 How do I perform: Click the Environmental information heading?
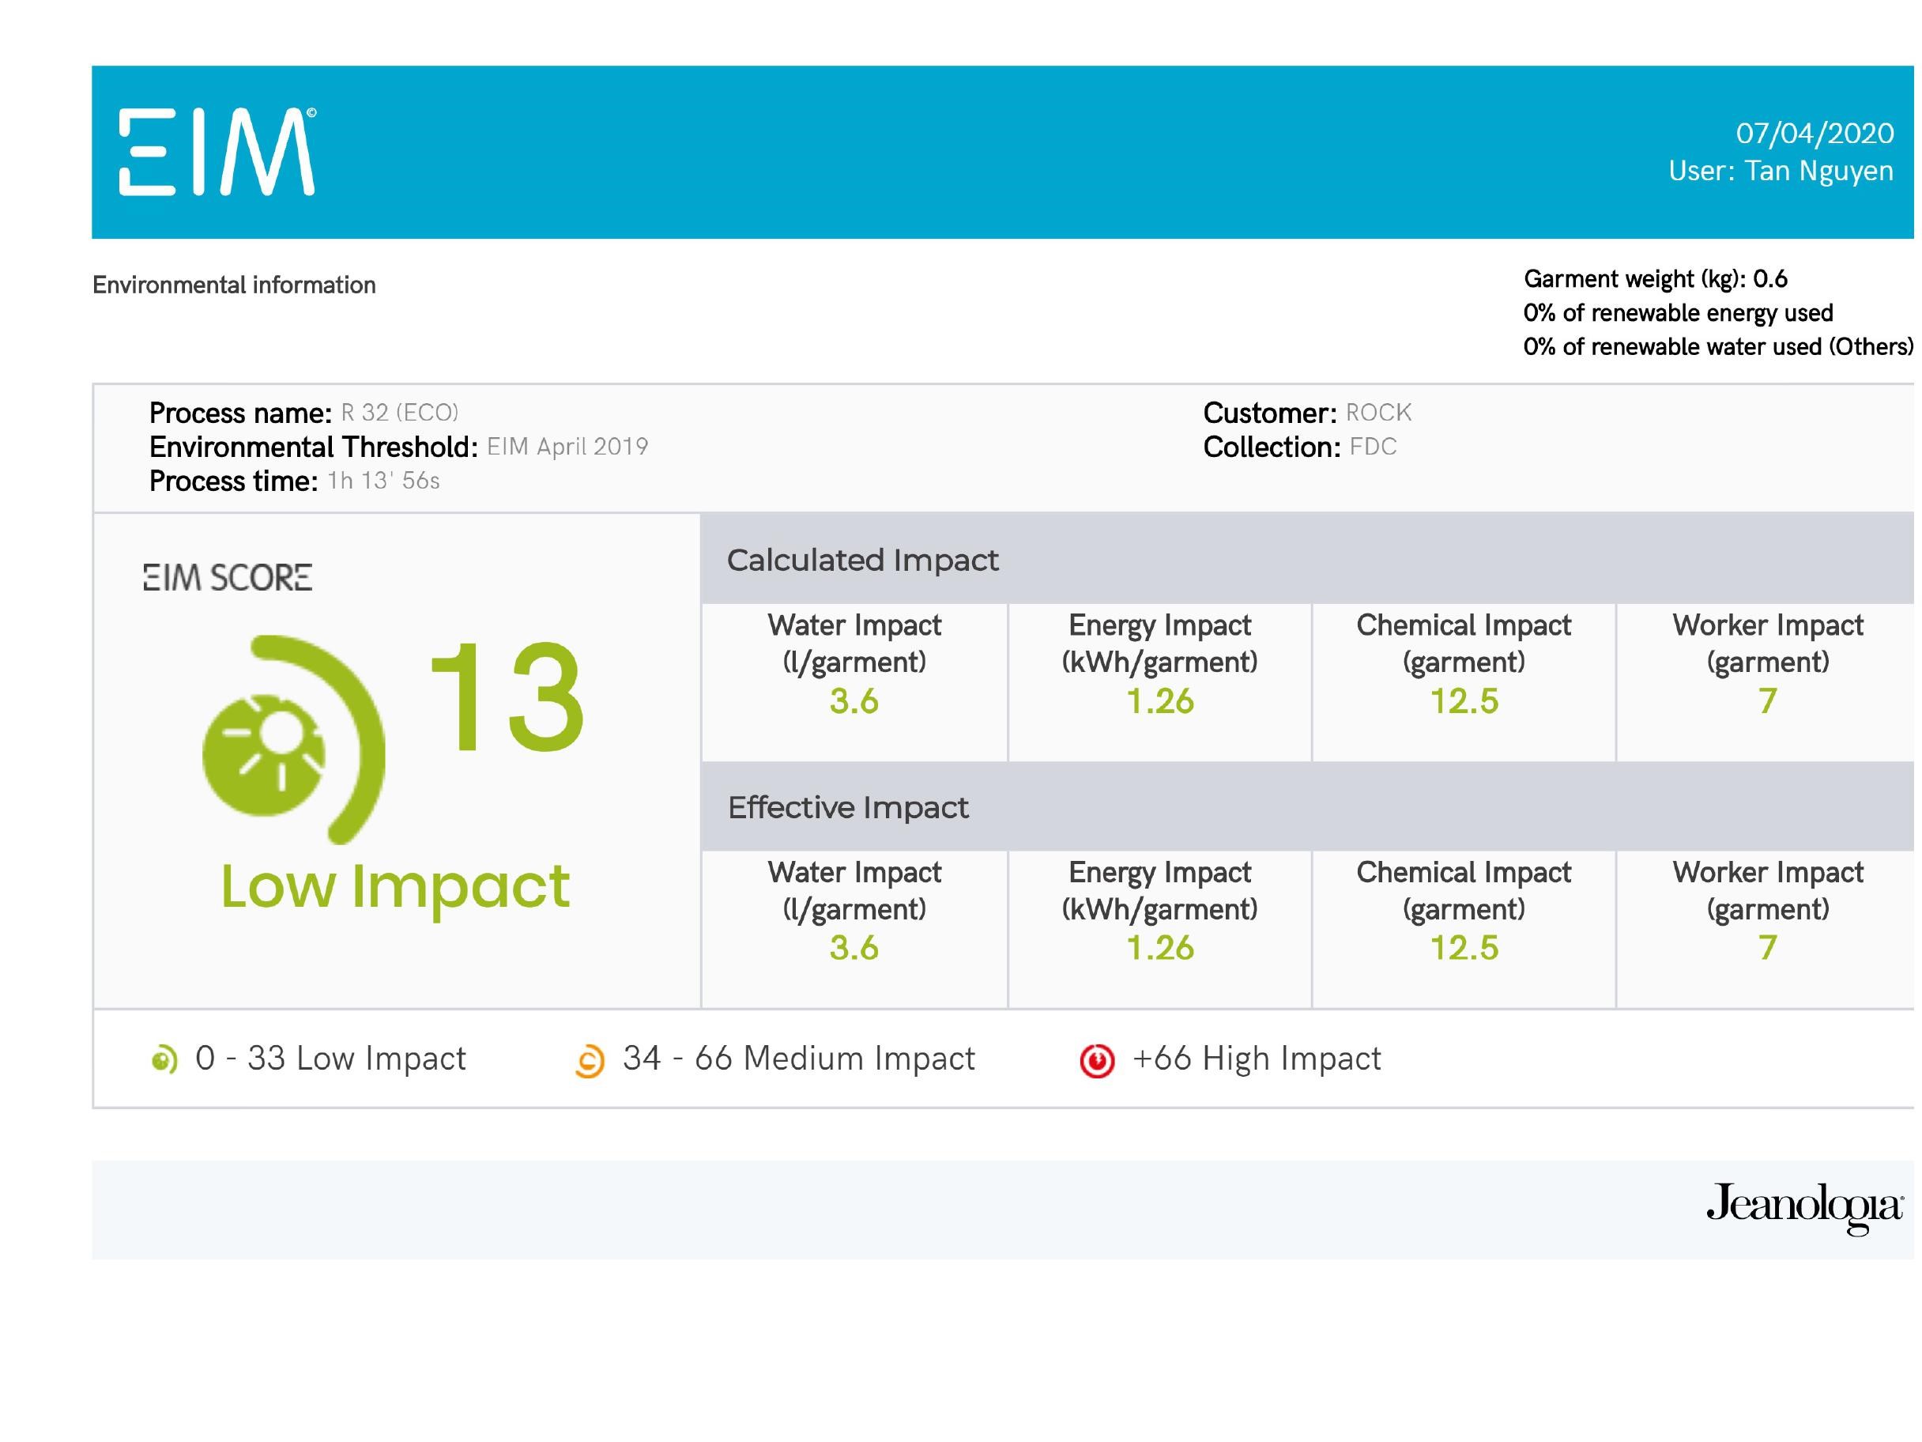[x=234, y=285]
